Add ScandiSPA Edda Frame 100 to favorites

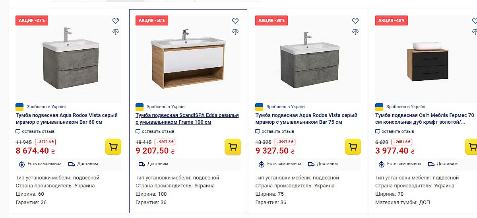(x=235, y=21)
